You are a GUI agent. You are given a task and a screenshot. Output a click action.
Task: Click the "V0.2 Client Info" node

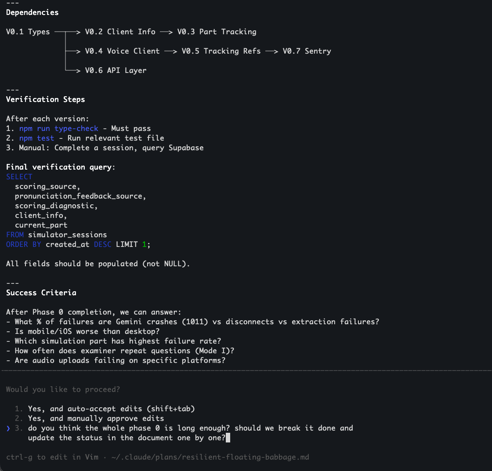click(120, 32)
